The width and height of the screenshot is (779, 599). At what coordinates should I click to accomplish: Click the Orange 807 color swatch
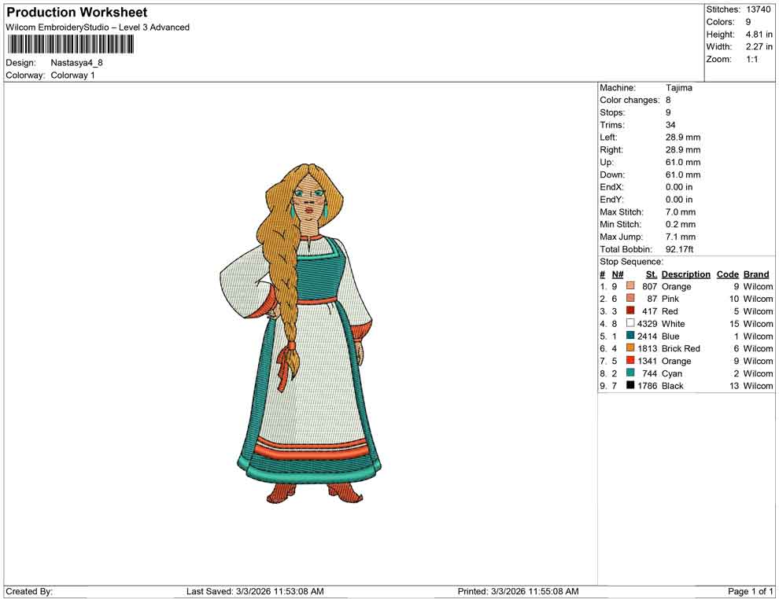coord(630,286)
